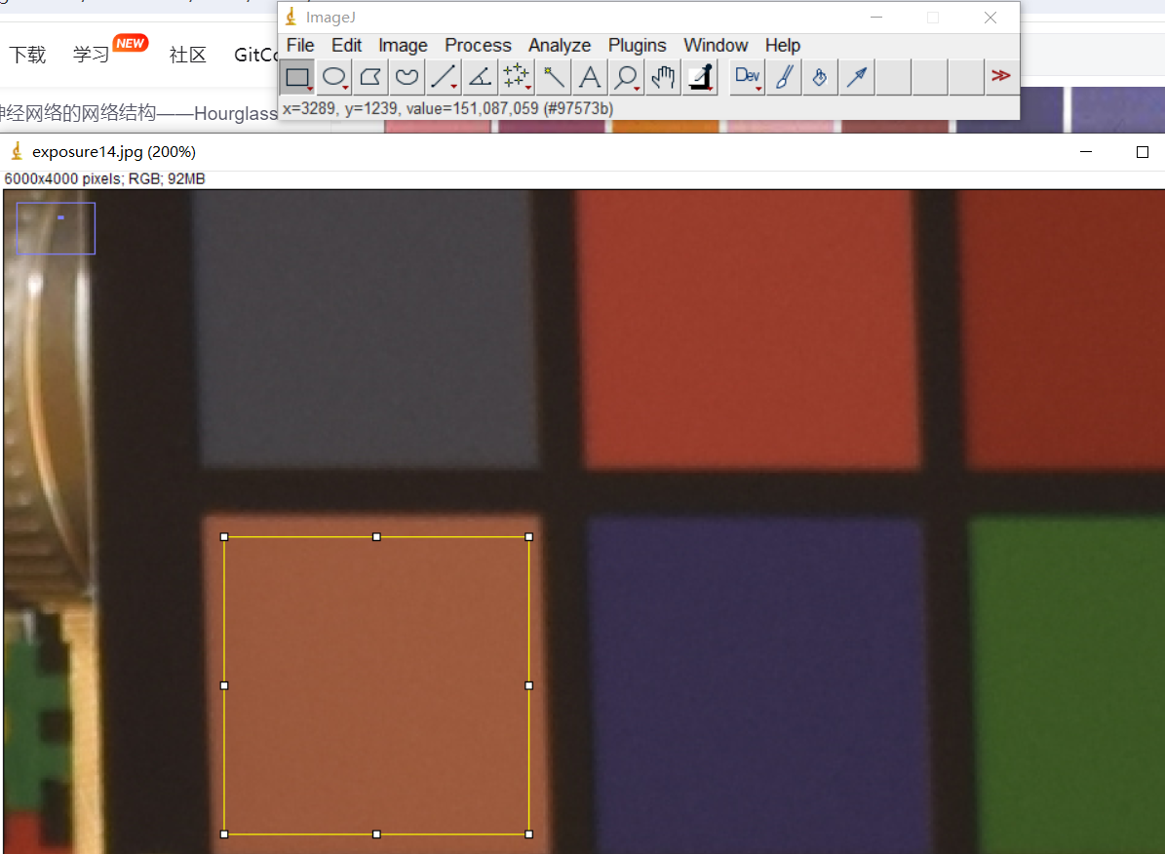Image resolution: width=1165 pixels, height=854 pixels.
Task: Activate the Hand scrolling tool
Action: pyautogui.click(x=663, y=77)
